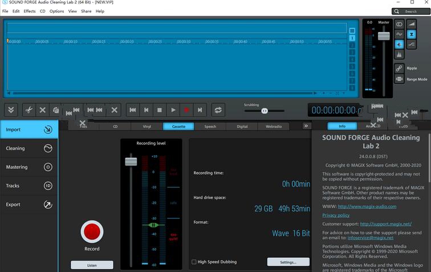Open the CD menu
431x272 pixels.
[x=42, y=11]
